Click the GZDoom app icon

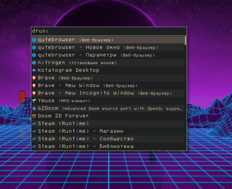(34, 108)
